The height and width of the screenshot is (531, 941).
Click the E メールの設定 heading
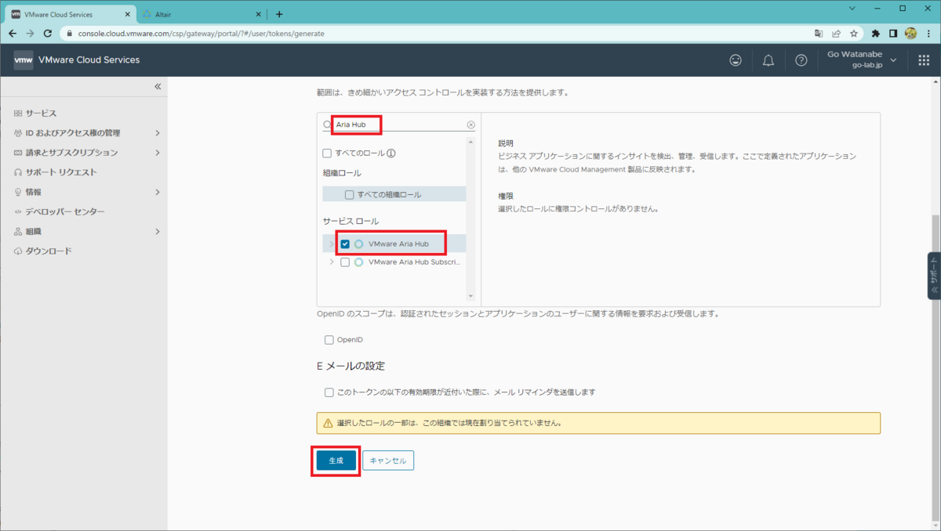pos(351,367)
